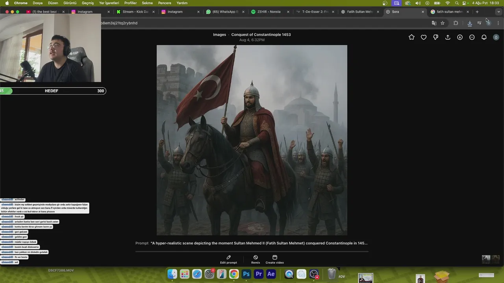
Task: Open the Sora profile avatar
Action: click(x=496, y=37)
